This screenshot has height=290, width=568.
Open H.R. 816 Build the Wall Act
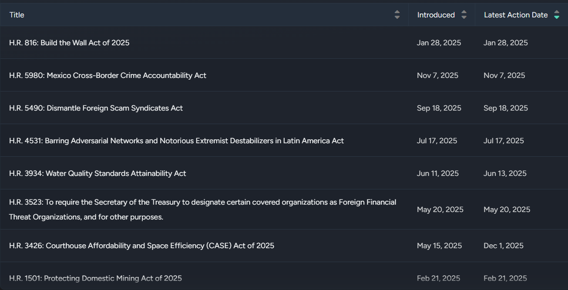[69, 43]
